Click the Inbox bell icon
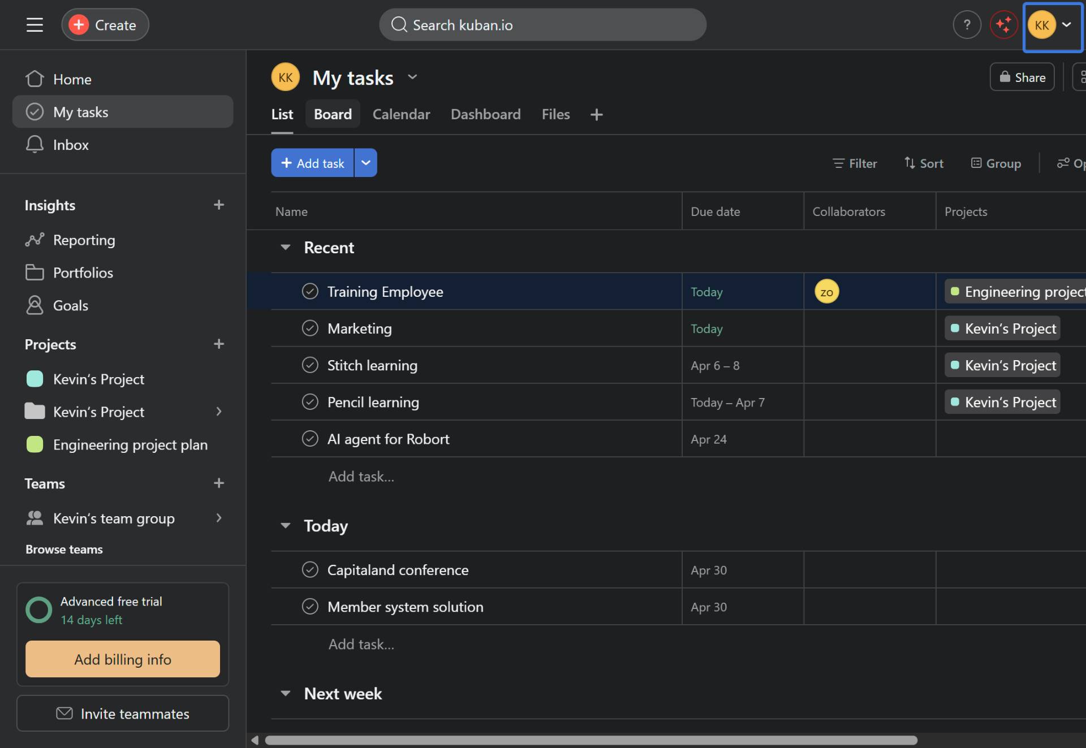This screenshot has width=1086, height=748. (35, 145)
